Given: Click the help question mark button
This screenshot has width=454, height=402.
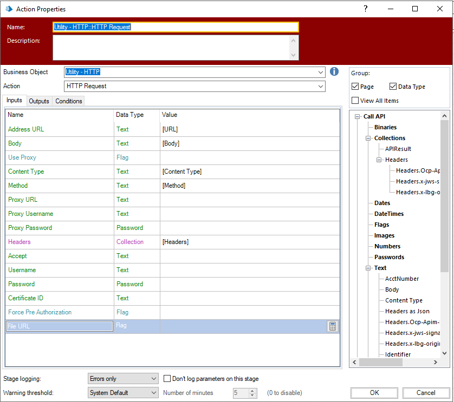Looking at the screenshot, I should [366, 9].
